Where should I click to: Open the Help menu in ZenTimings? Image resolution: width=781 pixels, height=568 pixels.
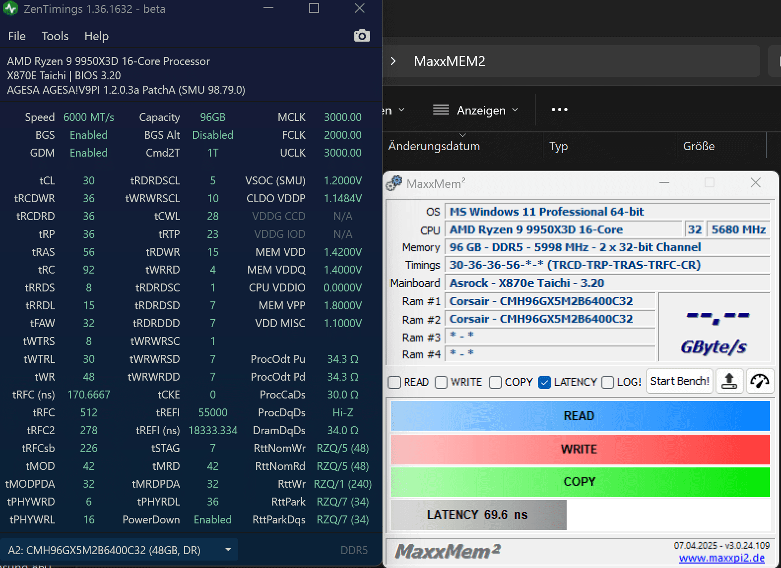(x=96, y=36)
